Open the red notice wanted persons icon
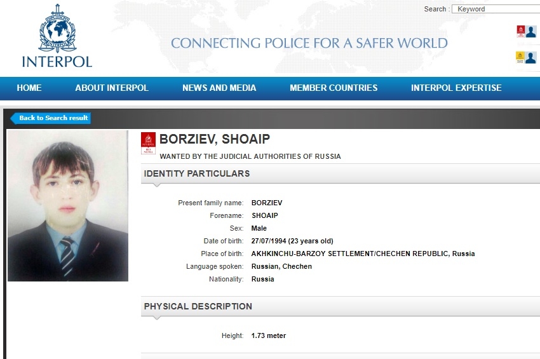This screenshot has width=540, height=359. [x=520, y=31]
